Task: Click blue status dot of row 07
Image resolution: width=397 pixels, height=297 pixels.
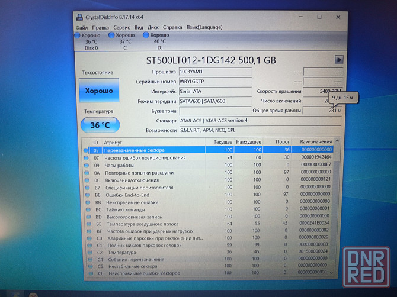Action: [x=86, y=158]
